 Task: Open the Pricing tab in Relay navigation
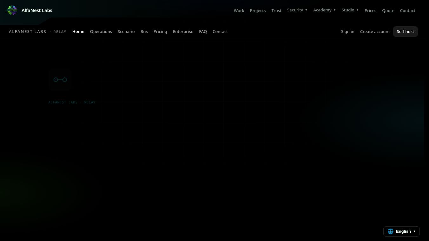click(x=160, y=31)
